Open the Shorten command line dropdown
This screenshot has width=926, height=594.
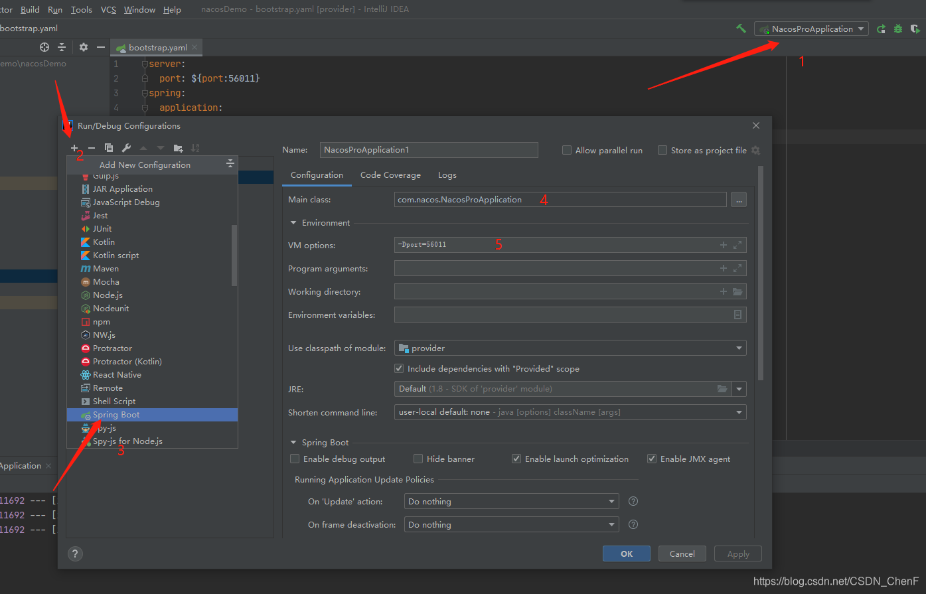click(x=570, y=412)
